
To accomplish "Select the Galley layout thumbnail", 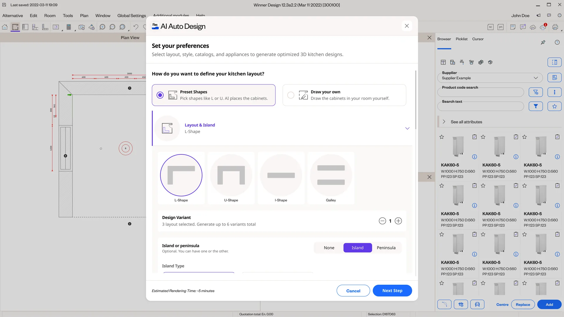I will [331, 178].
